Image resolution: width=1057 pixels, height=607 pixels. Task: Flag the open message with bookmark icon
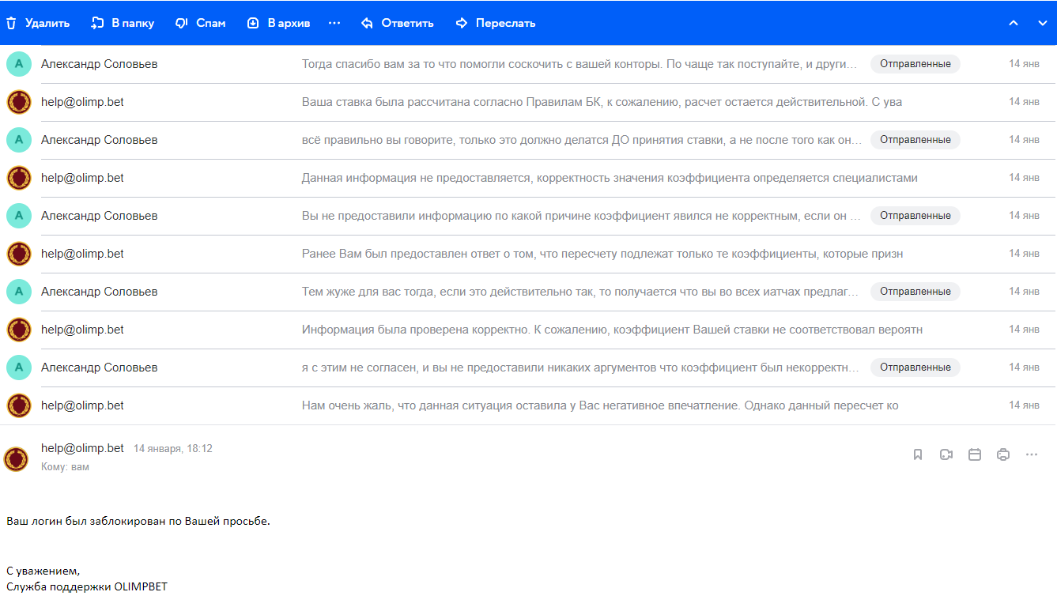(918, 454)
